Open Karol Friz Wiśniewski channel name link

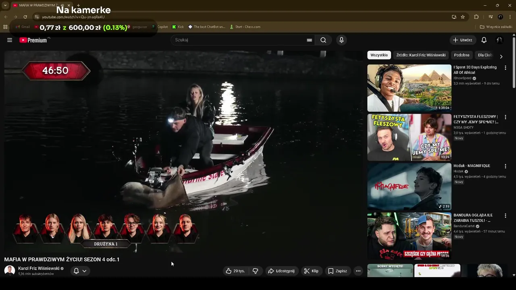(39, 268)
